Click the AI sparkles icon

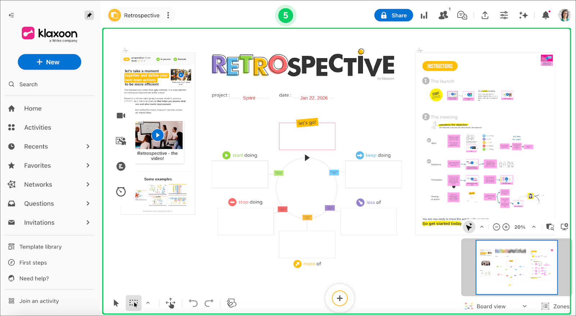523,15
